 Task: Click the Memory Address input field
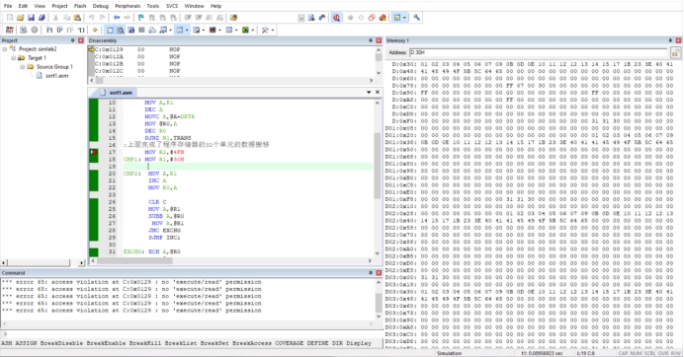point(539,52)
